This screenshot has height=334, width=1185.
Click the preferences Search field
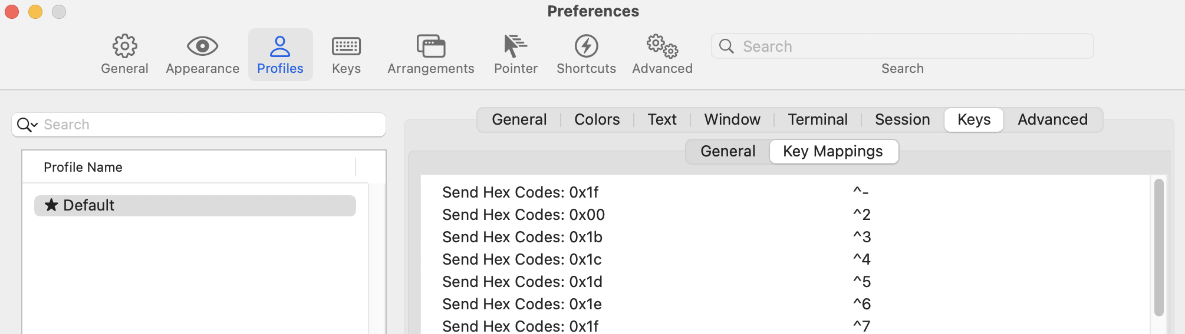pos(902,46)
